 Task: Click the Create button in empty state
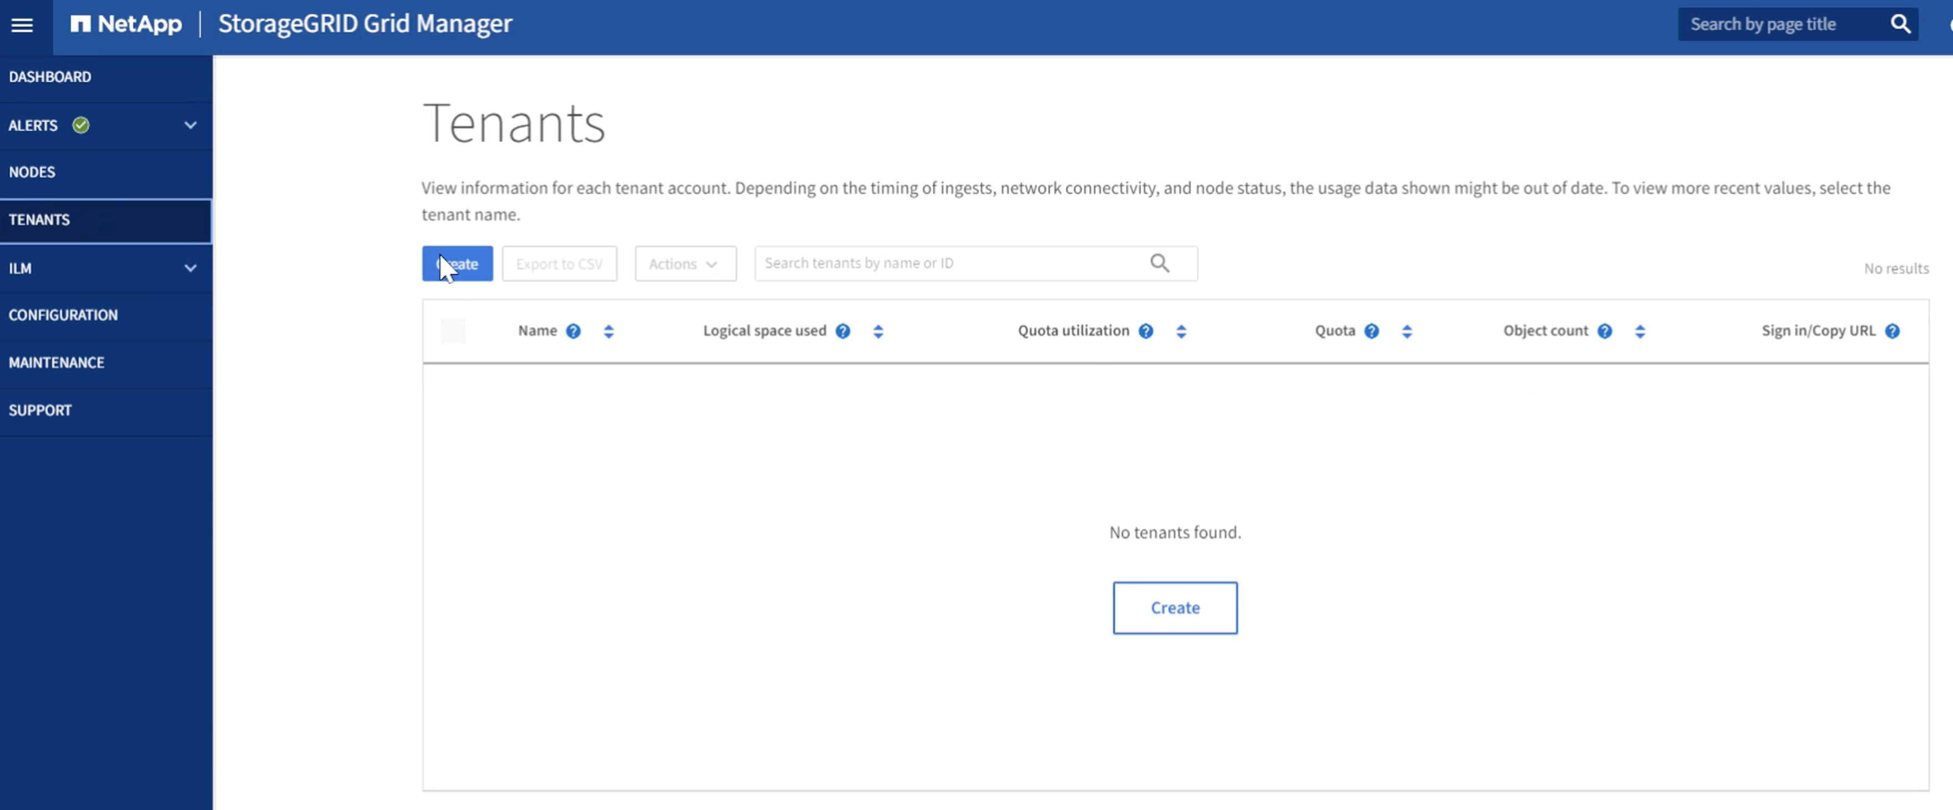click(x=1176, y=607)
